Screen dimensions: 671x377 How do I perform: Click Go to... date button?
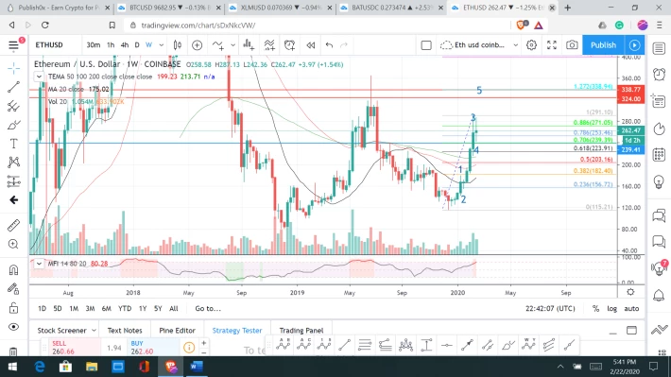pyautogui.click(x=208, y=309)
